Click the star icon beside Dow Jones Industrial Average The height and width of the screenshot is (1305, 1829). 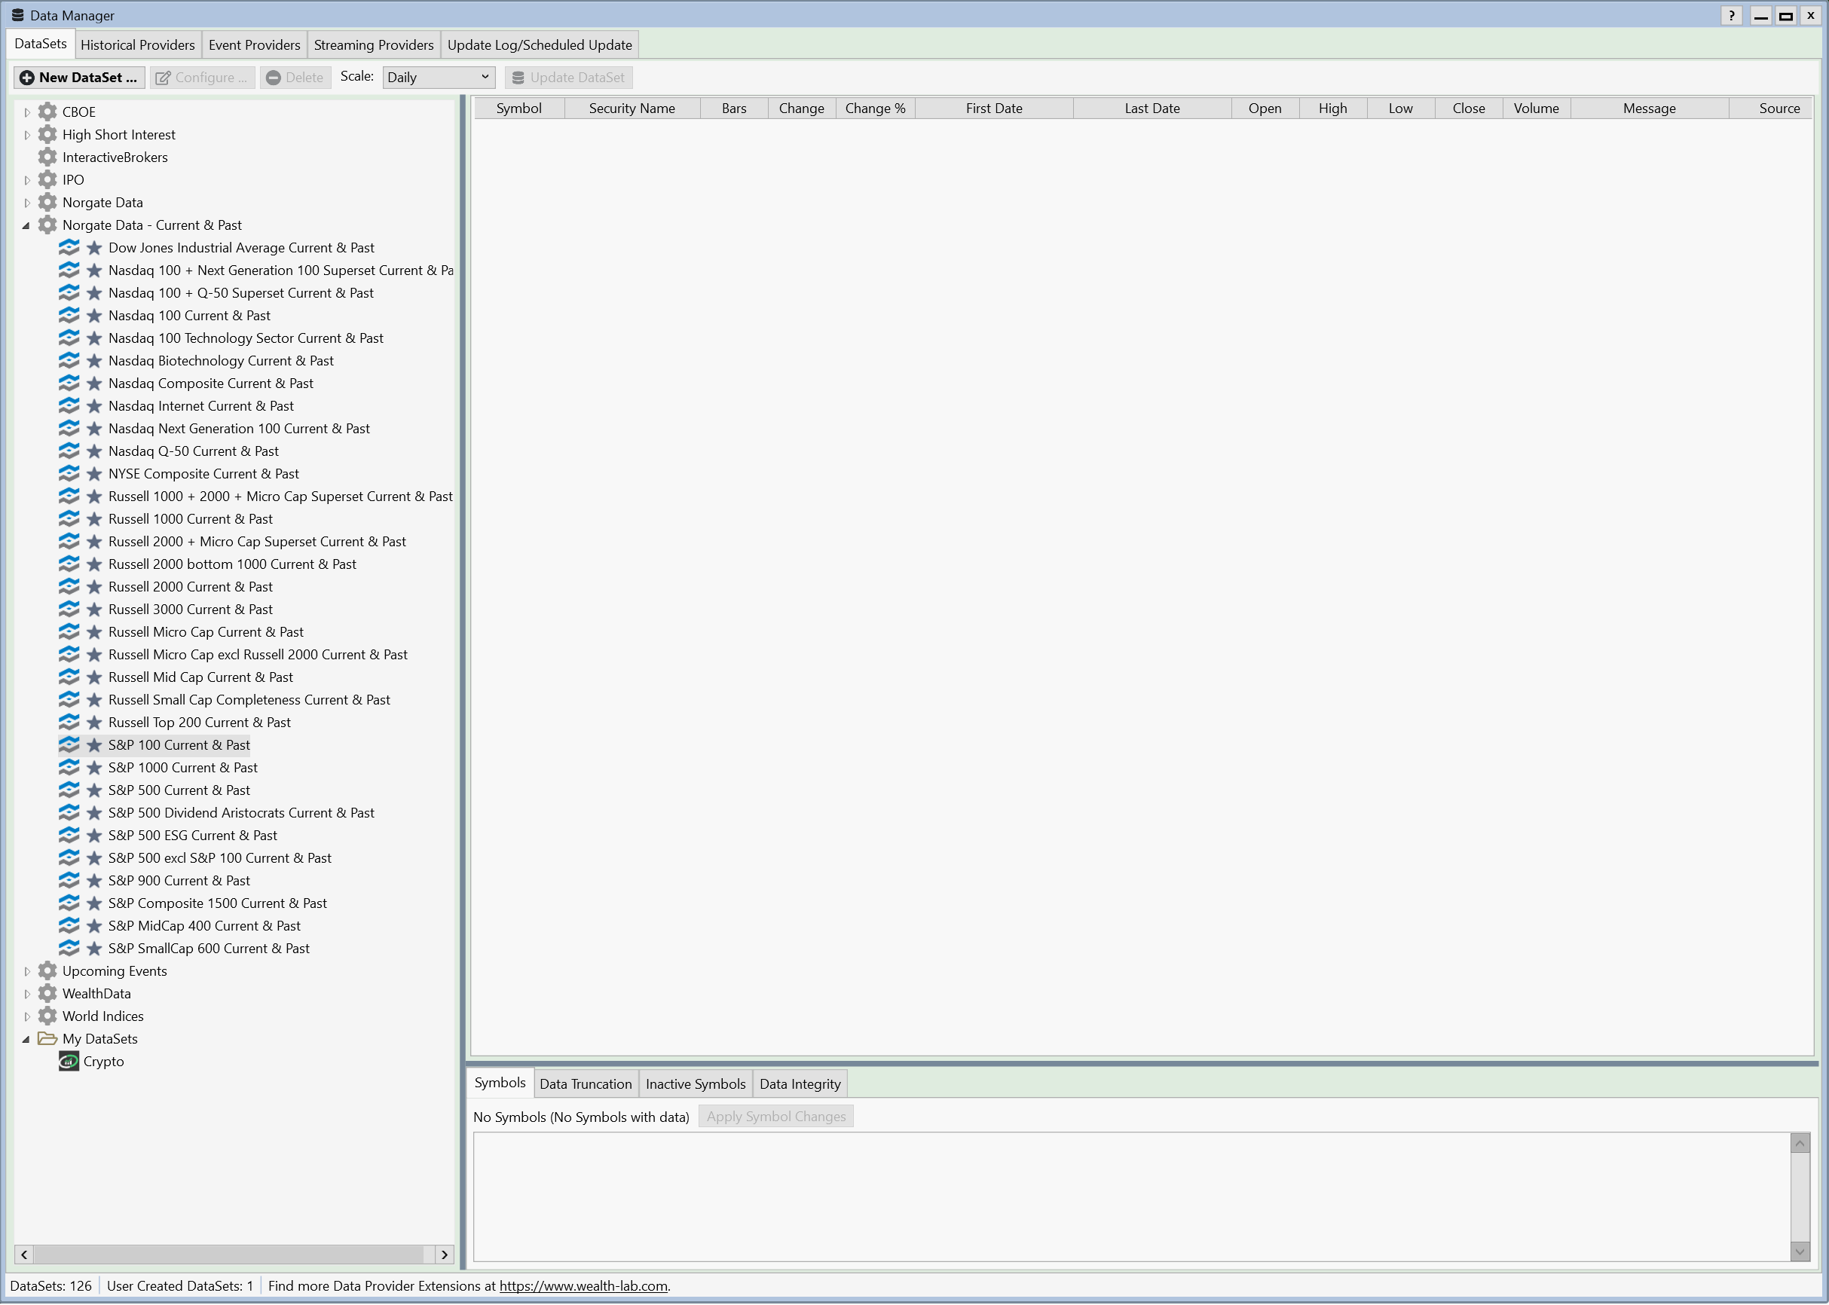pyautogui.click(x=94, y=247)
